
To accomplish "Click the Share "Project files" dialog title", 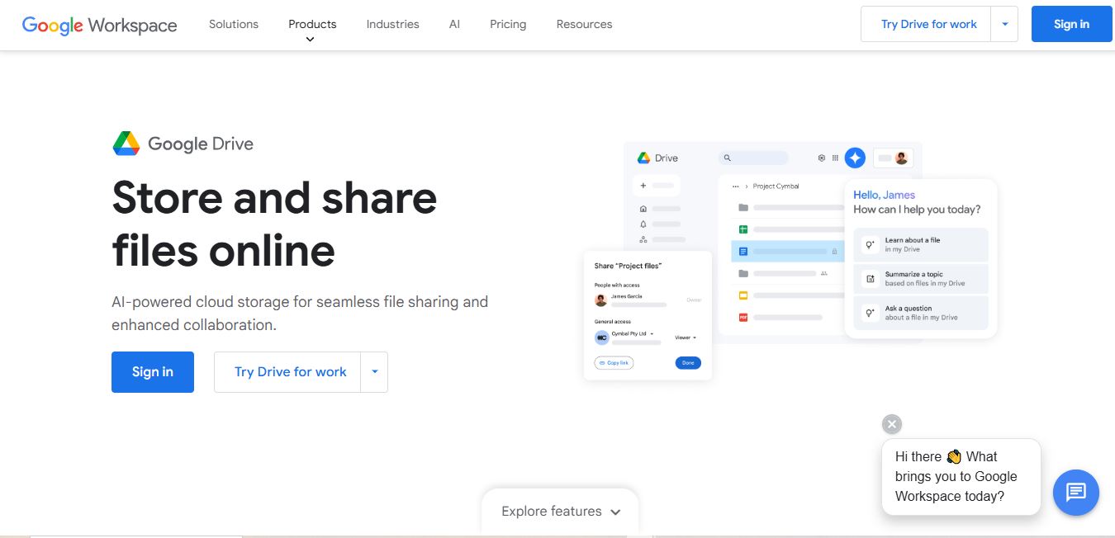I will tap(629, 266).
